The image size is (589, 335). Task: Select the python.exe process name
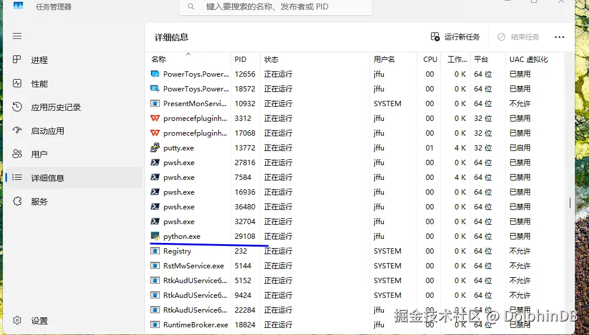tap(182, 237)
